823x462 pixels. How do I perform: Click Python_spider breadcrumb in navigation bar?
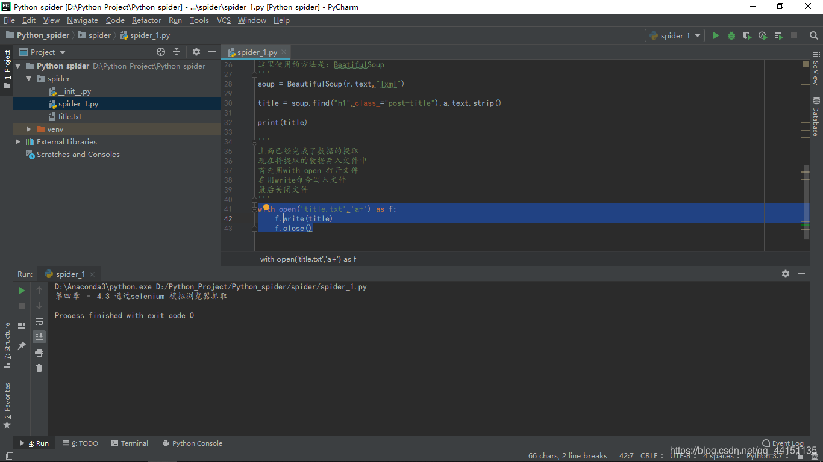[x=38, y=35]
